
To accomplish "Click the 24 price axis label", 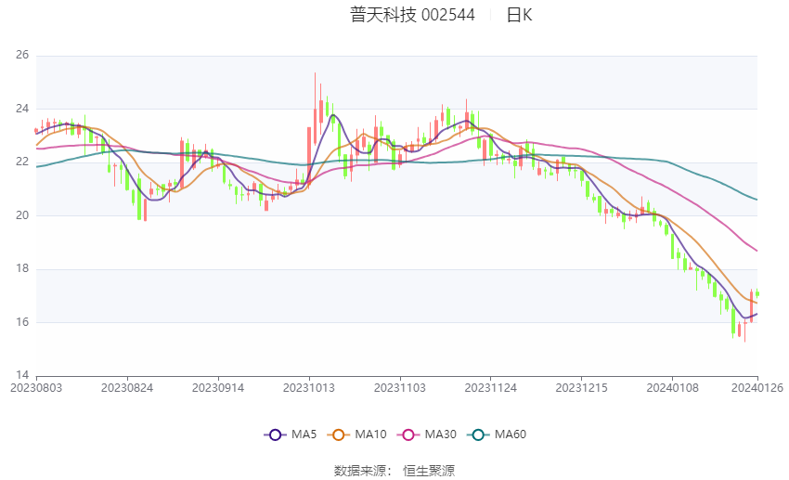I will [x=22, y=109].
